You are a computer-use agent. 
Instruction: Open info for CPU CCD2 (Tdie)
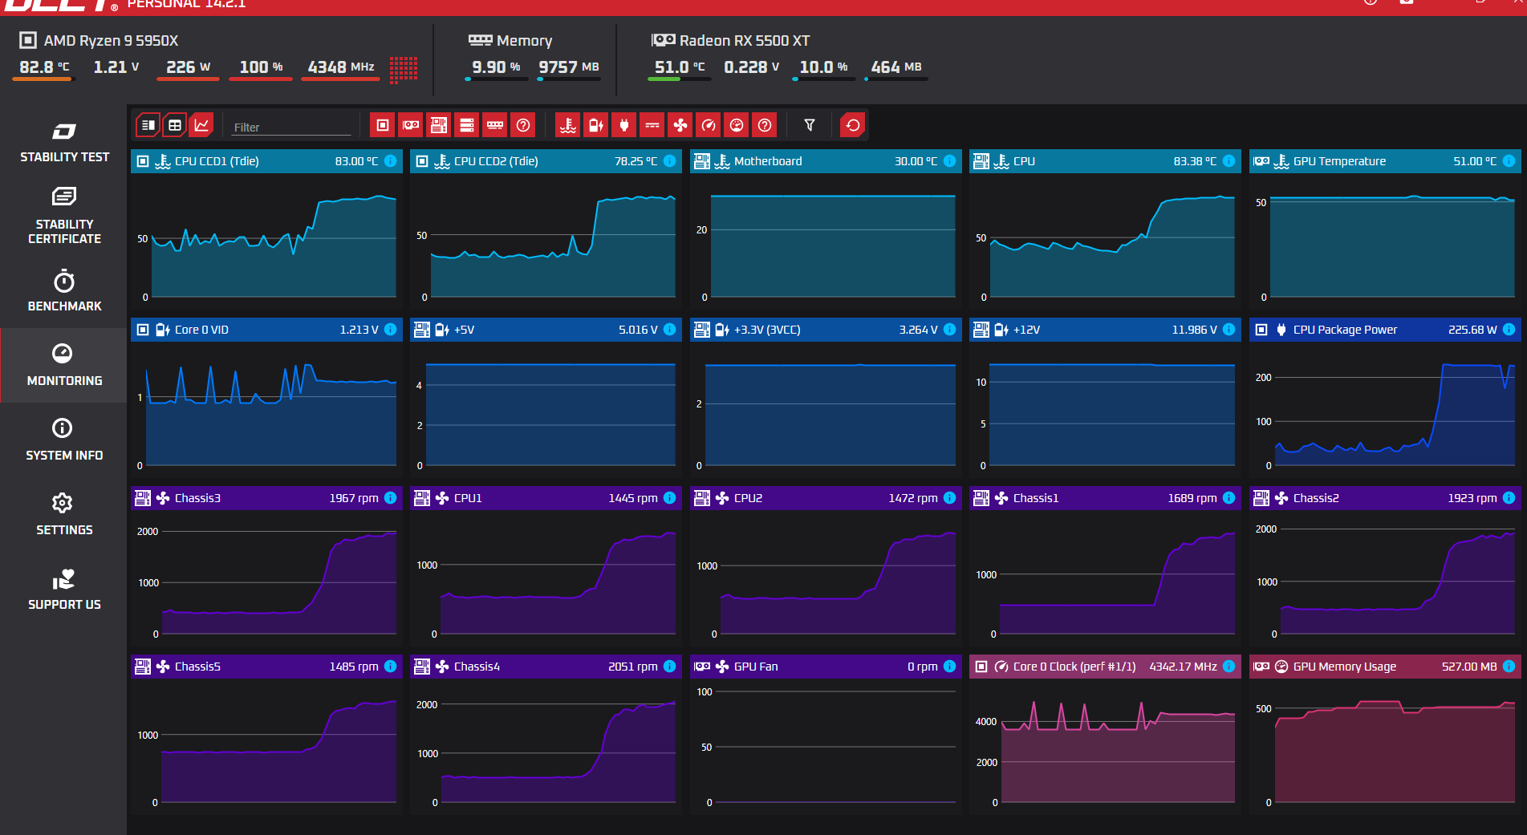[669, 161]
